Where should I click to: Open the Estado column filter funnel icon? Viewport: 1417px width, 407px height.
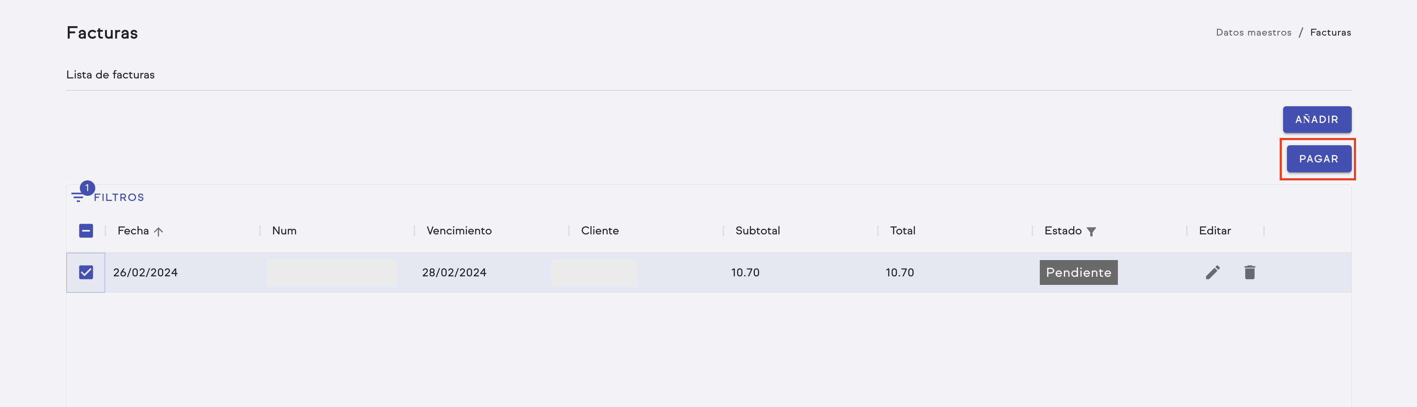1091,232
